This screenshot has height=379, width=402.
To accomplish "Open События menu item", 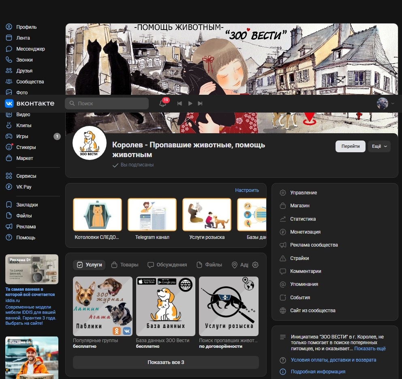I will click(295, 298).
